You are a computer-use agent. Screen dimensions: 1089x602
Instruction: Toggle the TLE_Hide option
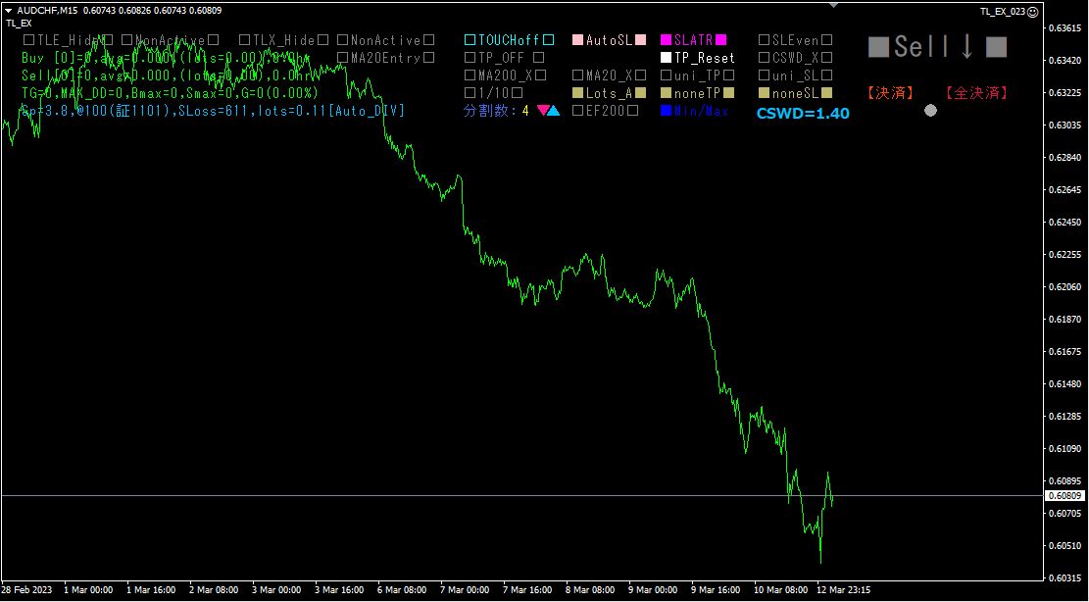click(68, 40)
